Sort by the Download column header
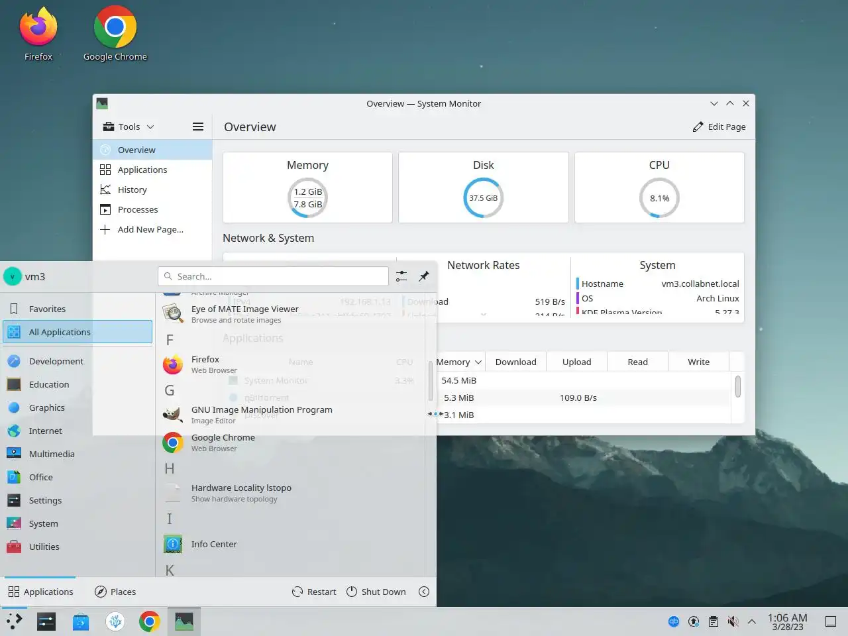The height and width of the screenshot is (636, 848). pyautogui.click(x=515, y=362)
